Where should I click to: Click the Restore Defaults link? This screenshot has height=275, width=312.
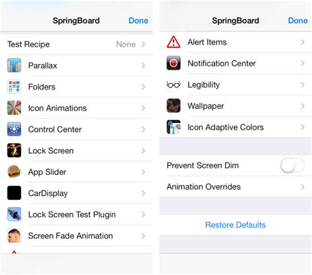tap(236, 225)
